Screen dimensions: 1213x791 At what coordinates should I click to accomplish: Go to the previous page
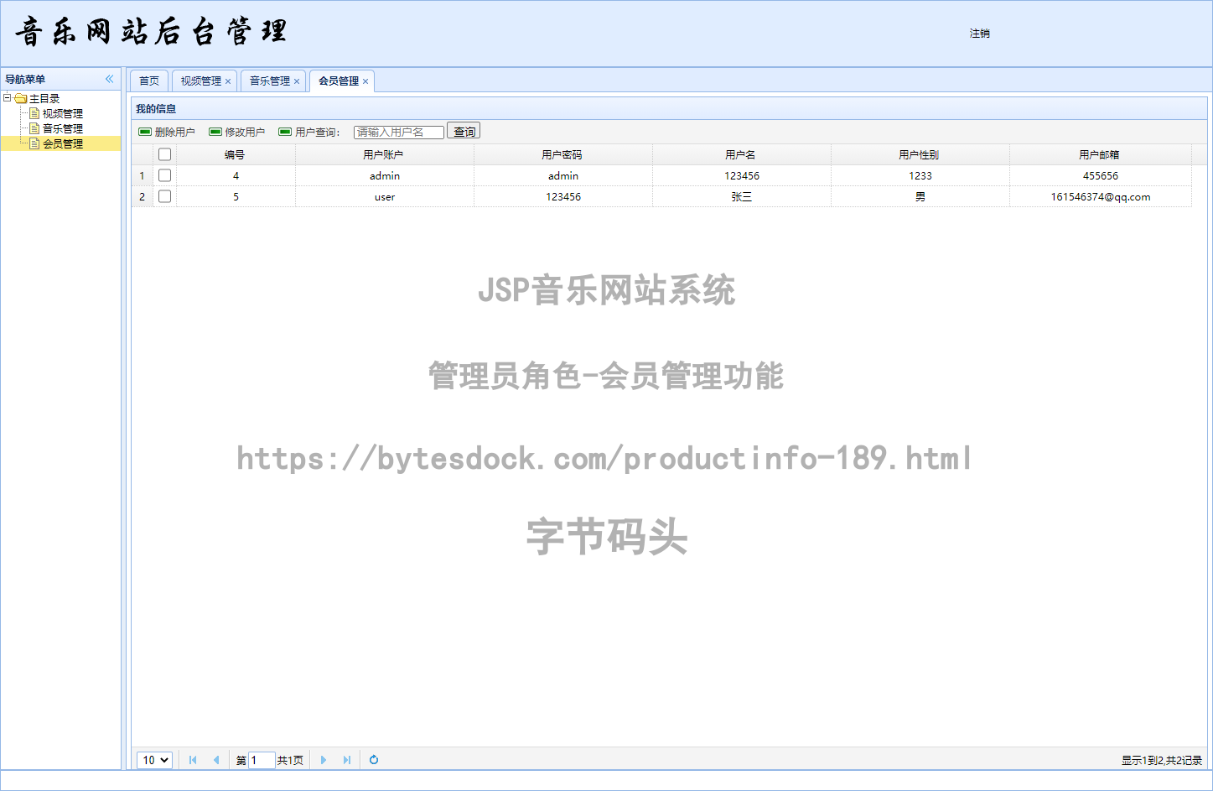[216, 760]
